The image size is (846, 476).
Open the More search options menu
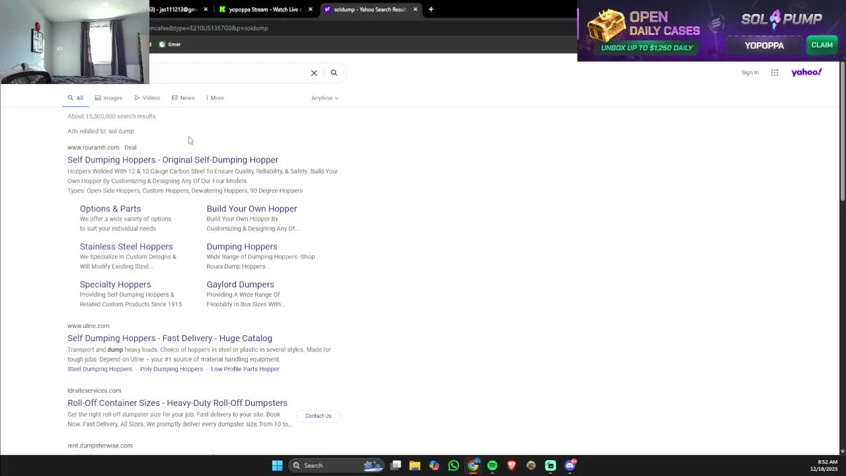tap(215, 98)
